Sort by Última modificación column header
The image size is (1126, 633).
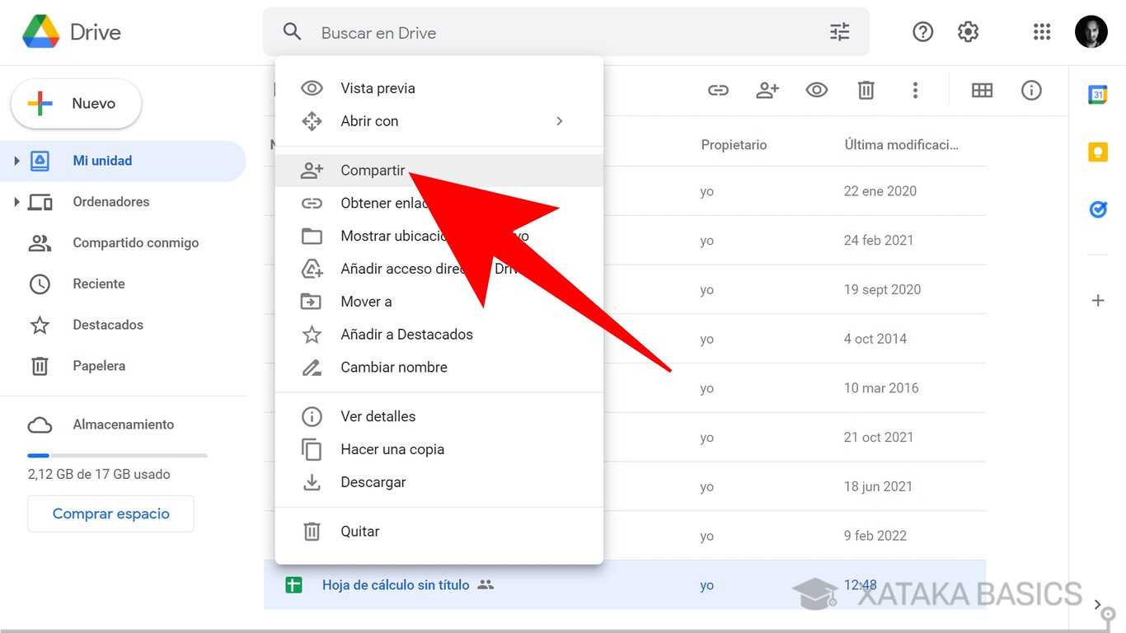tap(902, 145)
